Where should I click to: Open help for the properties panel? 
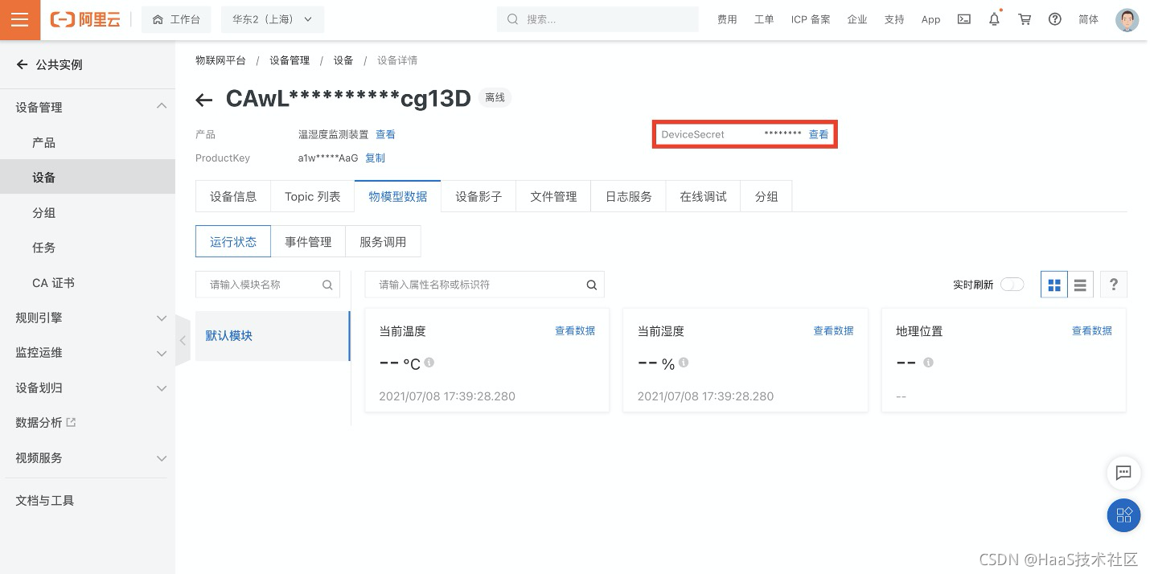[1114, 285]
